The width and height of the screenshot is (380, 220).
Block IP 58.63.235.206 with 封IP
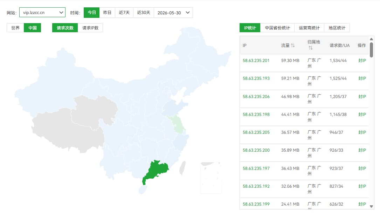coord(362,97)
